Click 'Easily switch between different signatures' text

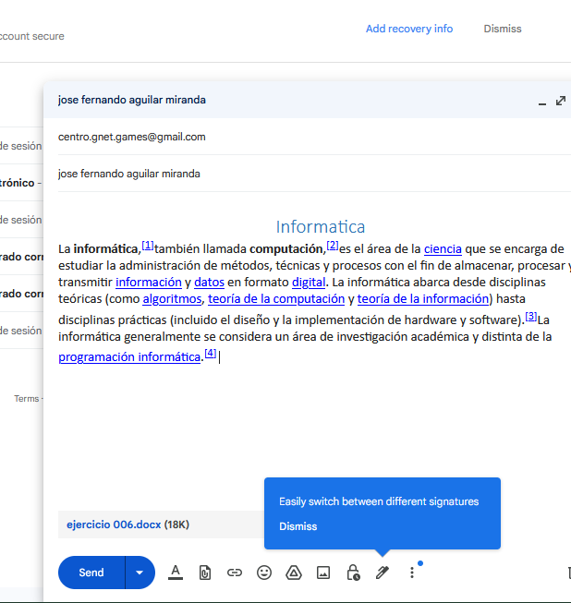[379, 501]
